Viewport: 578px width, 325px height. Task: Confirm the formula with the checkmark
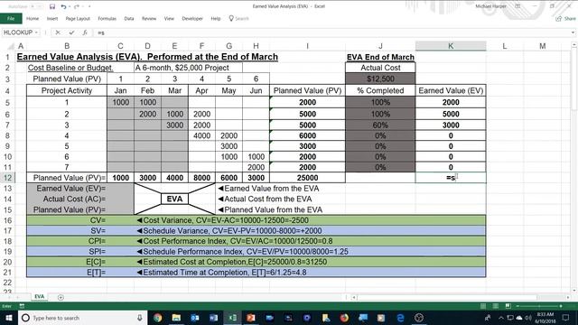pyautogui.click(x=71, y=32)
